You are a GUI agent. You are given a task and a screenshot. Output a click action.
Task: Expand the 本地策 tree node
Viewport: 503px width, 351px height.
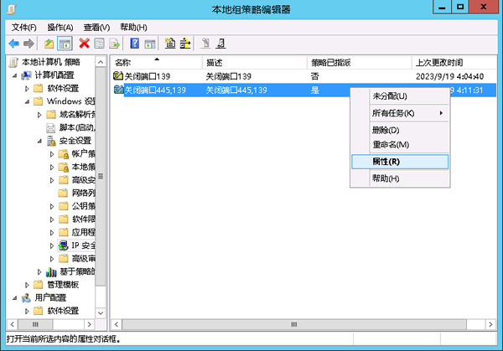click(52, 167)
